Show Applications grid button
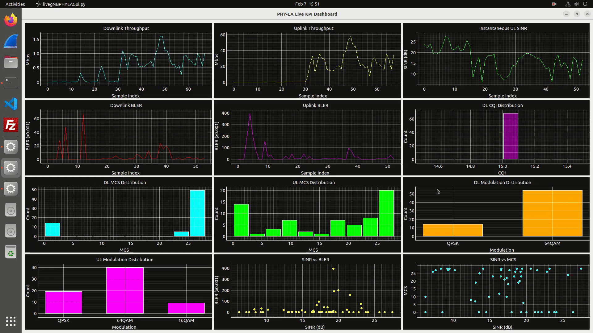The height and width of the screenshot is (333, 593). (11, 321)
